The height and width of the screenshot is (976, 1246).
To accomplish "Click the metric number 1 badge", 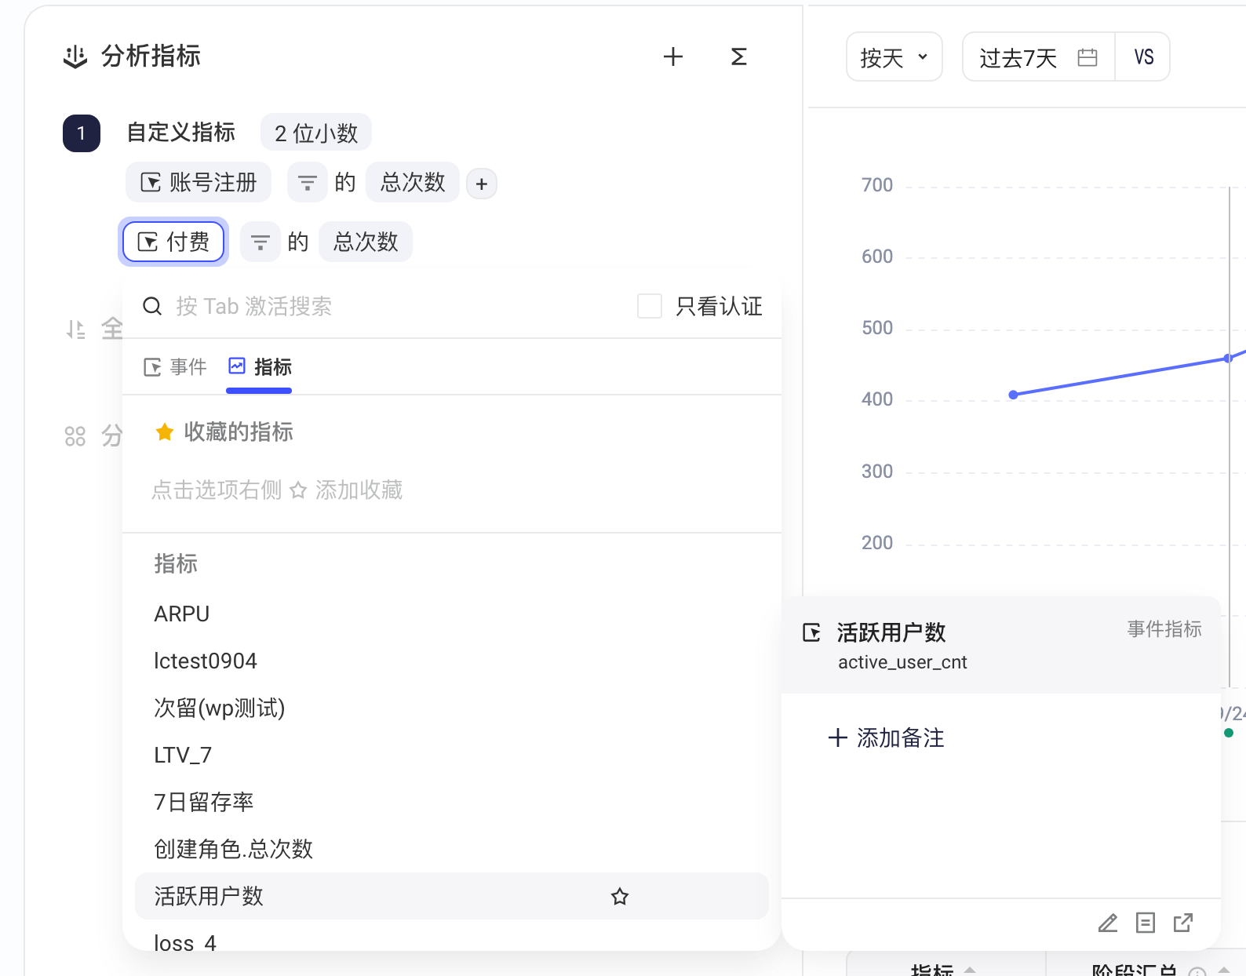I will pyautogui.click(x=82, y=133).
